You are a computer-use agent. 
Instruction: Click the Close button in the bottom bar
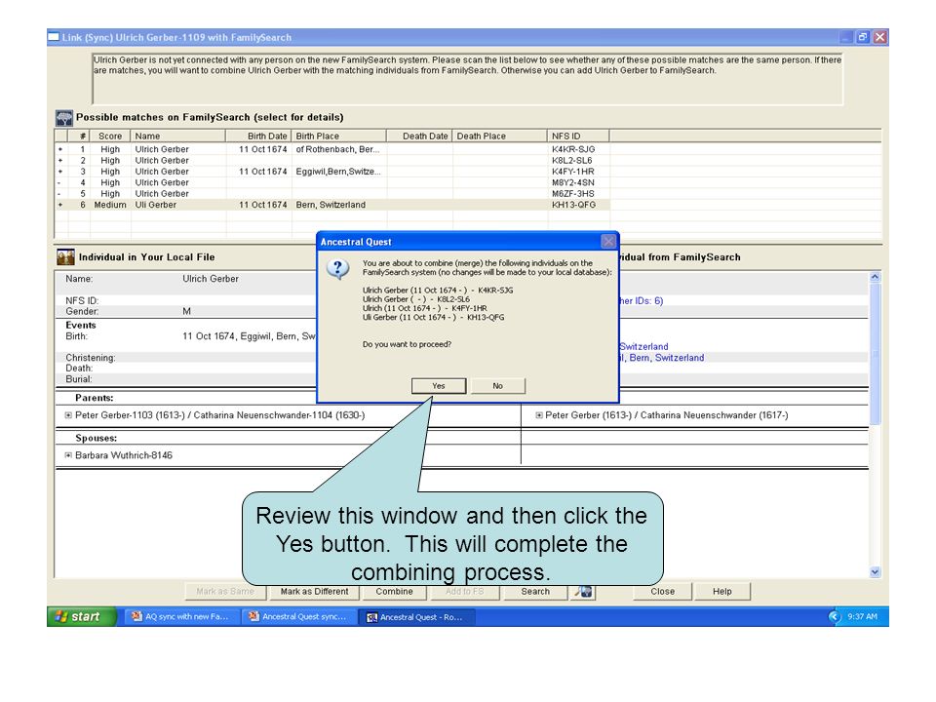click(x=663, y=592)
